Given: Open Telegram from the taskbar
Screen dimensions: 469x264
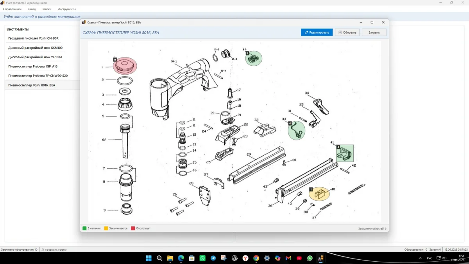Looking at the screenshot, I should [213, 258].
